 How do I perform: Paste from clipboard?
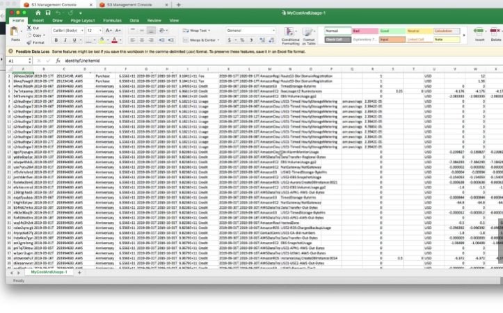tap(15, 34)
